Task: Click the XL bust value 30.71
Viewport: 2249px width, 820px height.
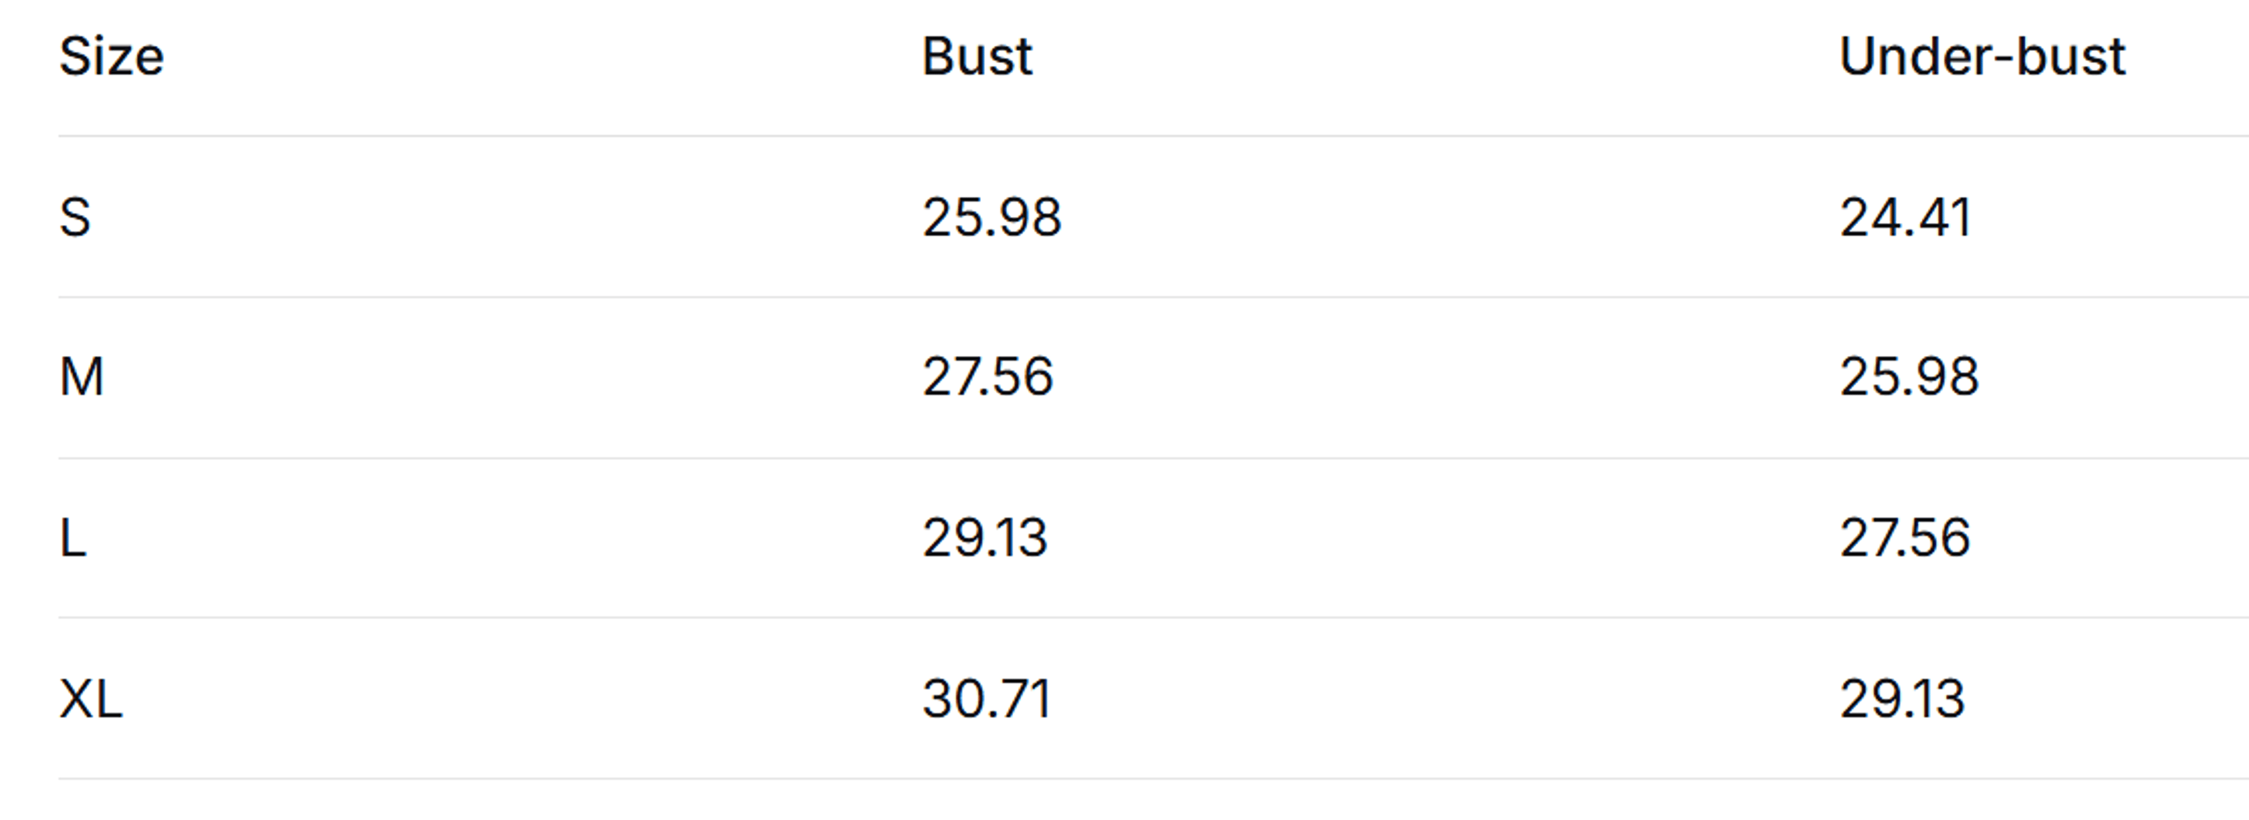Action: click(986, 699)
